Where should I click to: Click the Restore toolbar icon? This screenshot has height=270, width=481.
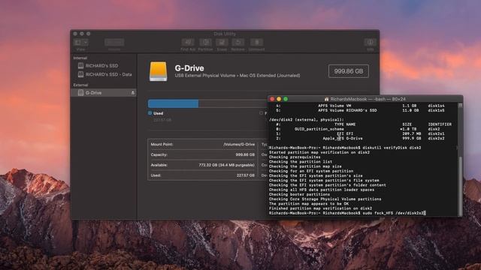pos(238,42)
